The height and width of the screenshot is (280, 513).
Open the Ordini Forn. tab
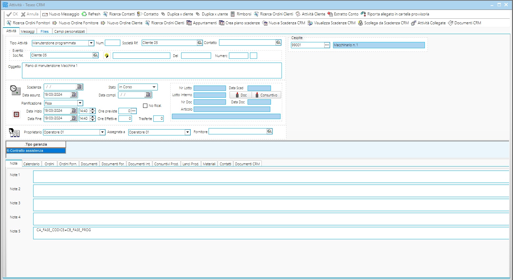[68, 164]
